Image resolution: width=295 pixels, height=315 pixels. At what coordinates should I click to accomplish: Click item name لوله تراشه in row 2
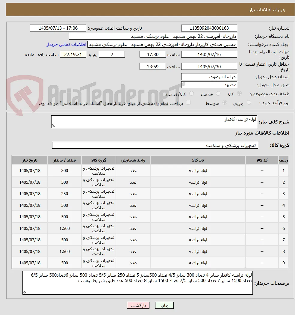198,182
